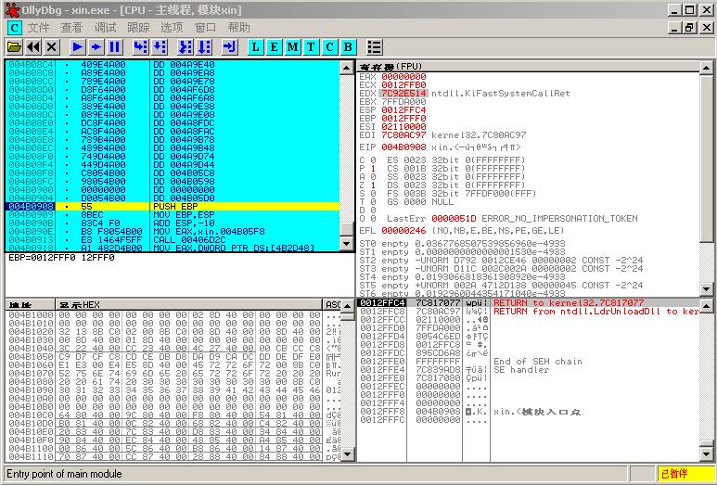
Task: Open the Memory map via M button
Action: click(x=293, y=46)
